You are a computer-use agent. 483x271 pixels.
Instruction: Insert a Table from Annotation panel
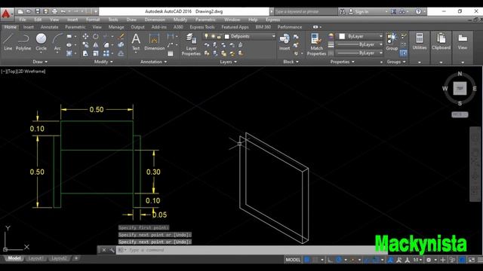click(x=171, y=53)
